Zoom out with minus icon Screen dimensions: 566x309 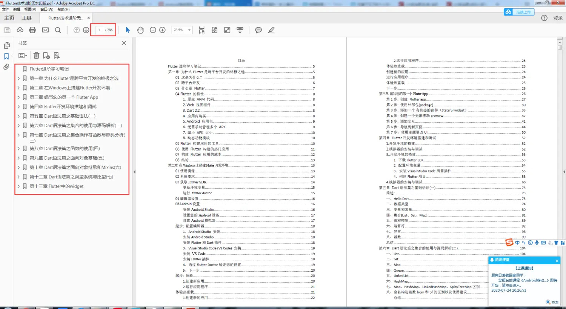[x=153, y=30]
